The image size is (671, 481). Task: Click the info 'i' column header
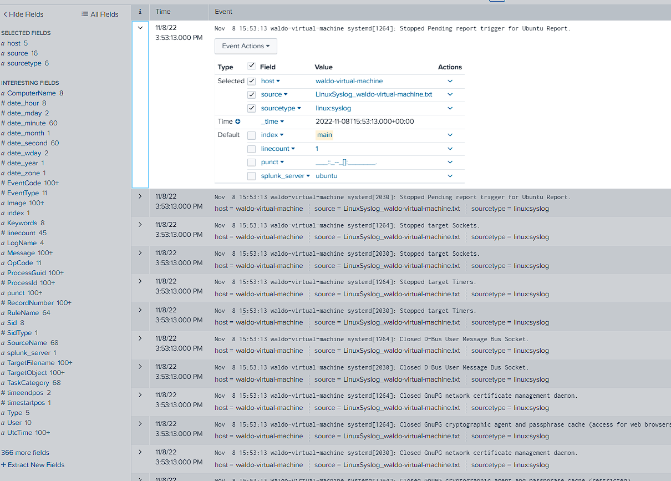pyautogui.click(x=140, y=11)
